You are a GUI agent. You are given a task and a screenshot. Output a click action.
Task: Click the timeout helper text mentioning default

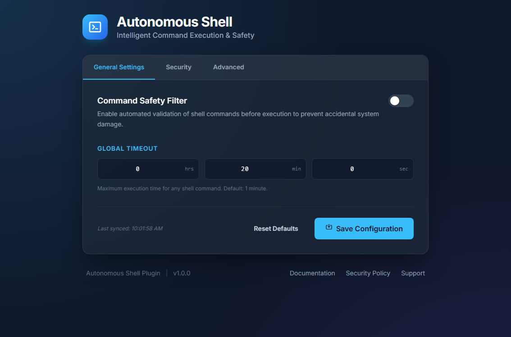[182, 189]
